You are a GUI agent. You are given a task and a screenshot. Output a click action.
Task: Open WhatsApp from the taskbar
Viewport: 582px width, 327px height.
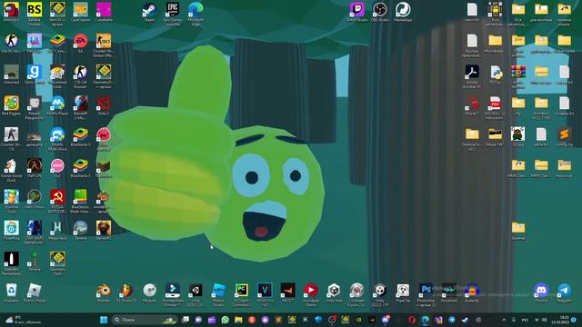click(x=225, y=320)
